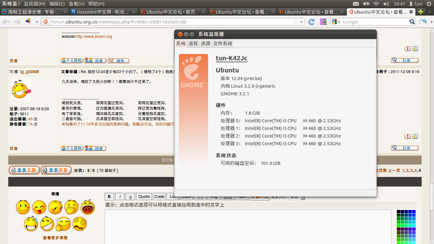Open the volume indicator in the top panel
The image size is (434, 244).
[386, 4]
